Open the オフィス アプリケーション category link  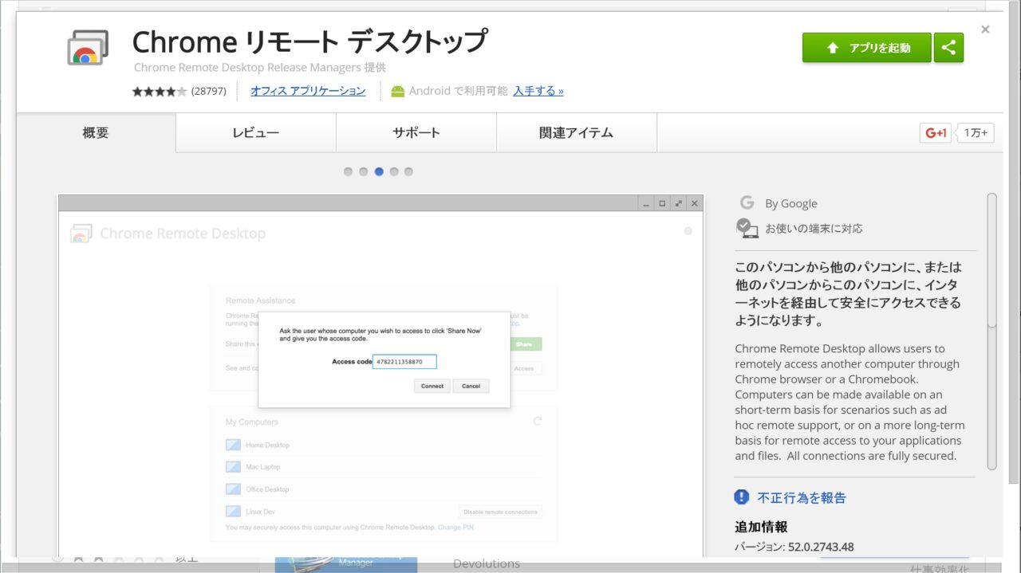point(308,91)
